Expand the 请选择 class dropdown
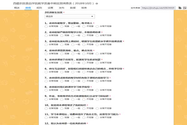The width and height of the screenshot is (187, 125). pos(69,17)
